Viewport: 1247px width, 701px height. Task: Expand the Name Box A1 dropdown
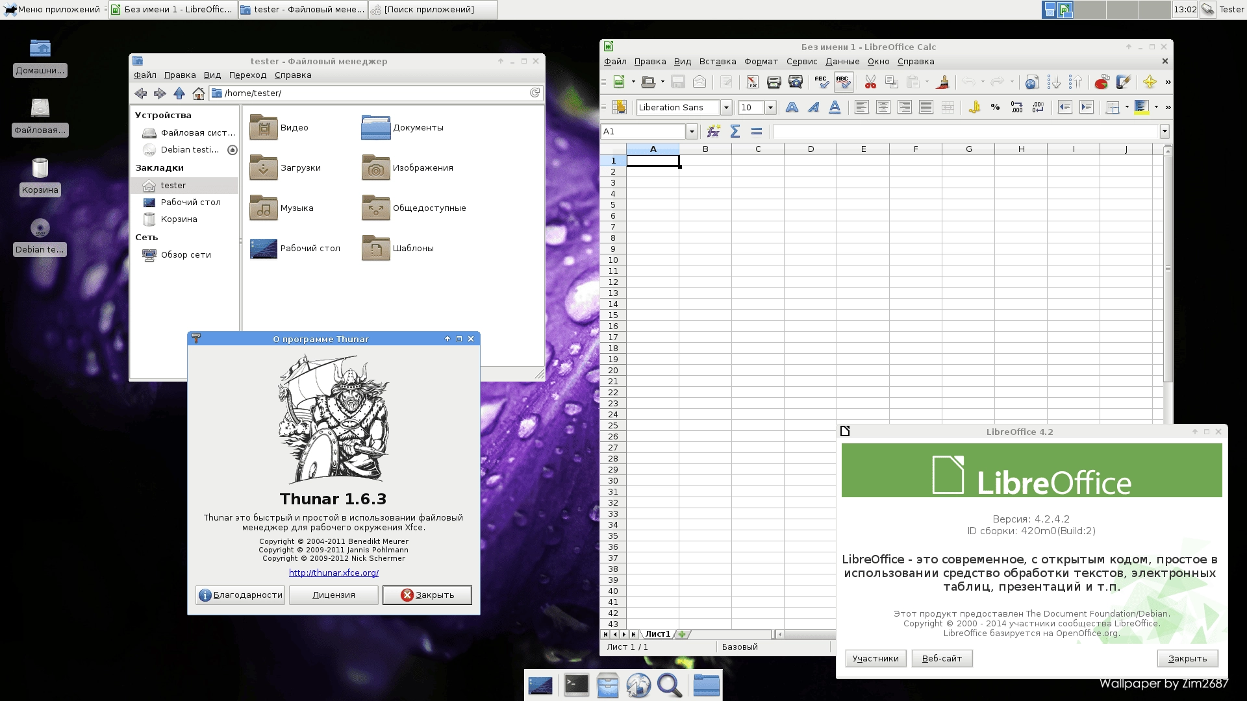click(x=692, y=132)
